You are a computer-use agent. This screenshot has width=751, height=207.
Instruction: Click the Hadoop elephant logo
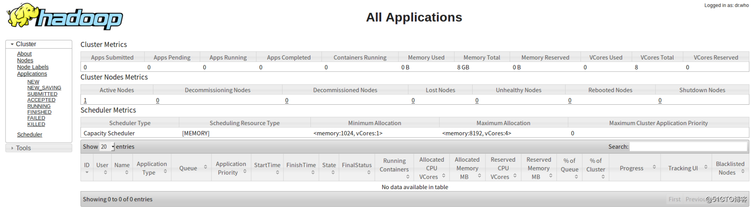point(65,16)
